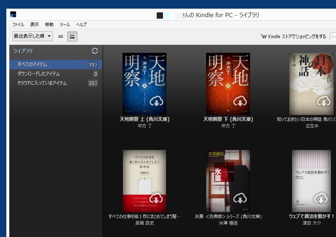
Task: Download 天地明察 下 via cloud icon
Action: pyautogui.click(x=240, y=101)
